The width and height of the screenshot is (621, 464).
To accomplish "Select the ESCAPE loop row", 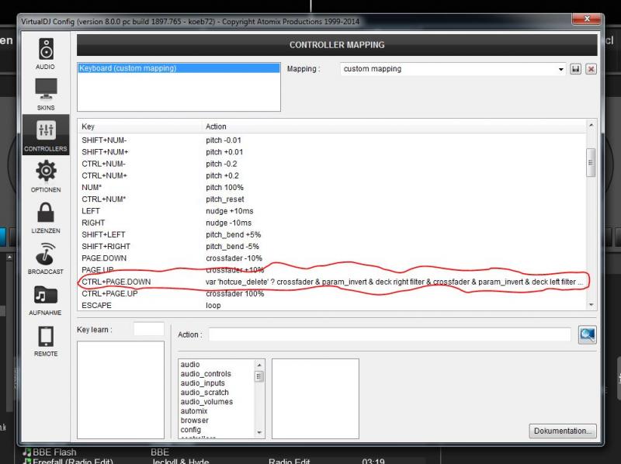I will click(332, 306).
